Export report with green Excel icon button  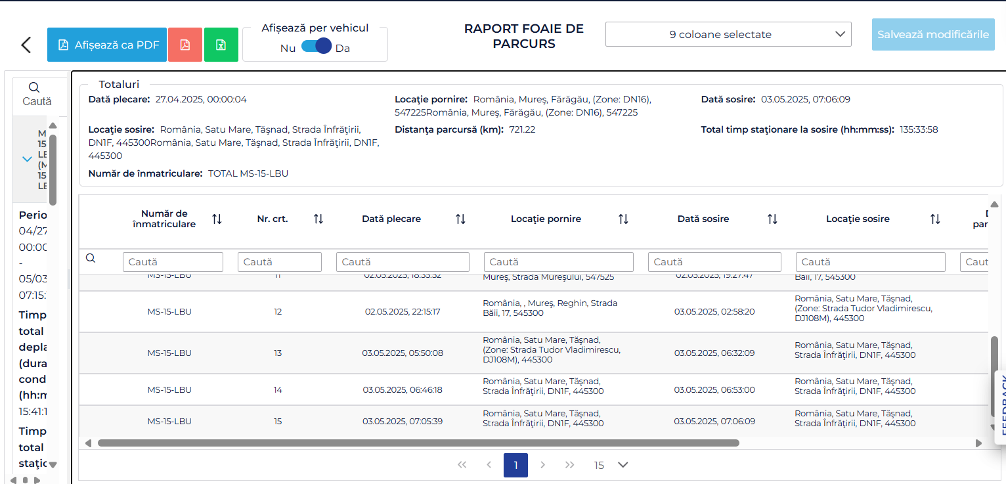221,45
